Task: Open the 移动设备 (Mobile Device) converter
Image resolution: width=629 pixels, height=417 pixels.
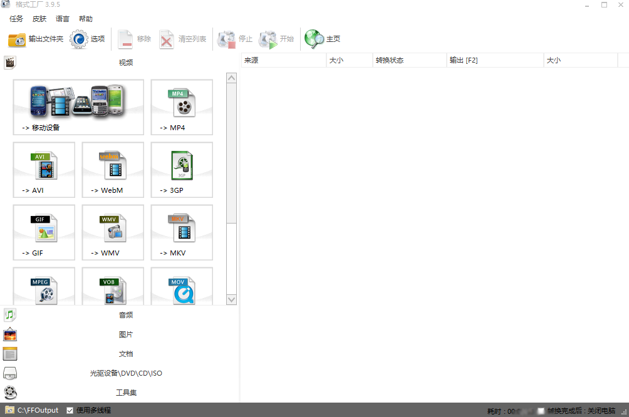Action: pyautogui.click(x=78, y=107)
